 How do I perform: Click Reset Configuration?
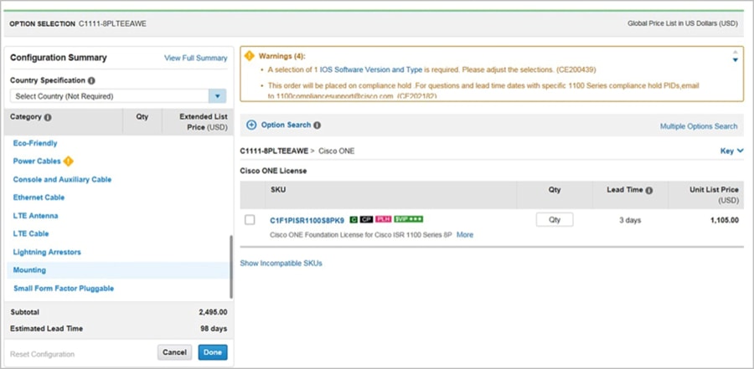point(43,355)
